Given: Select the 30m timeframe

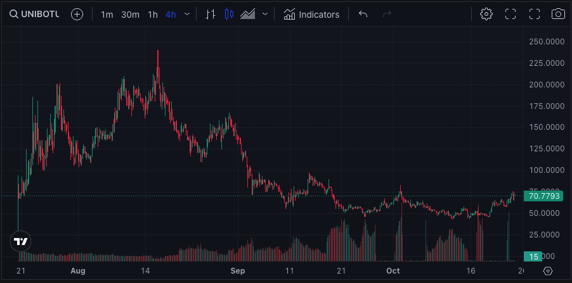Looking at the screenshot, I should point(130,15).
